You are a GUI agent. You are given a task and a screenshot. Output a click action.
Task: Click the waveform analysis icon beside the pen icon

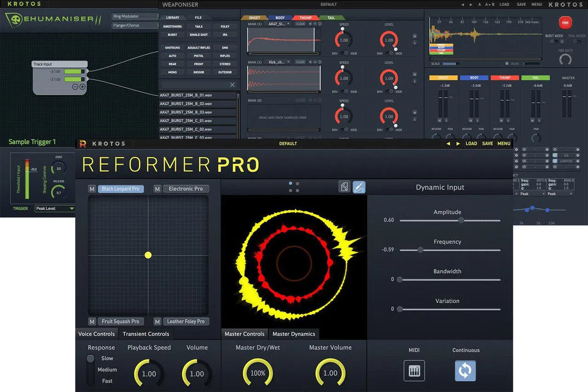coord(345,187)
